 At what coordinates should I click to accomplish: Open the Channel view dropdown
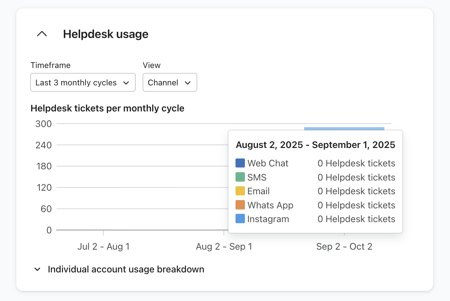170,82
